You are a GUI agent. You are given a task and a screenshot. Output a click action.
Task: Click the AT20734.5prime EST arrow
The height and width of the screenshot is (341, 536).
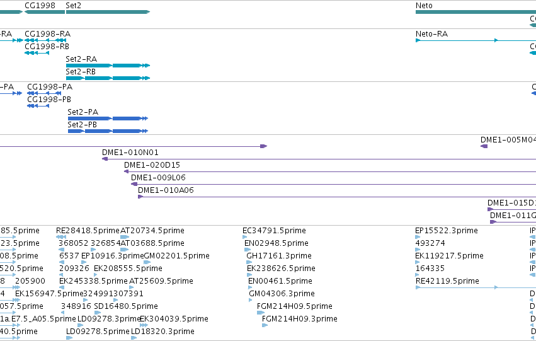coord(125,237)
